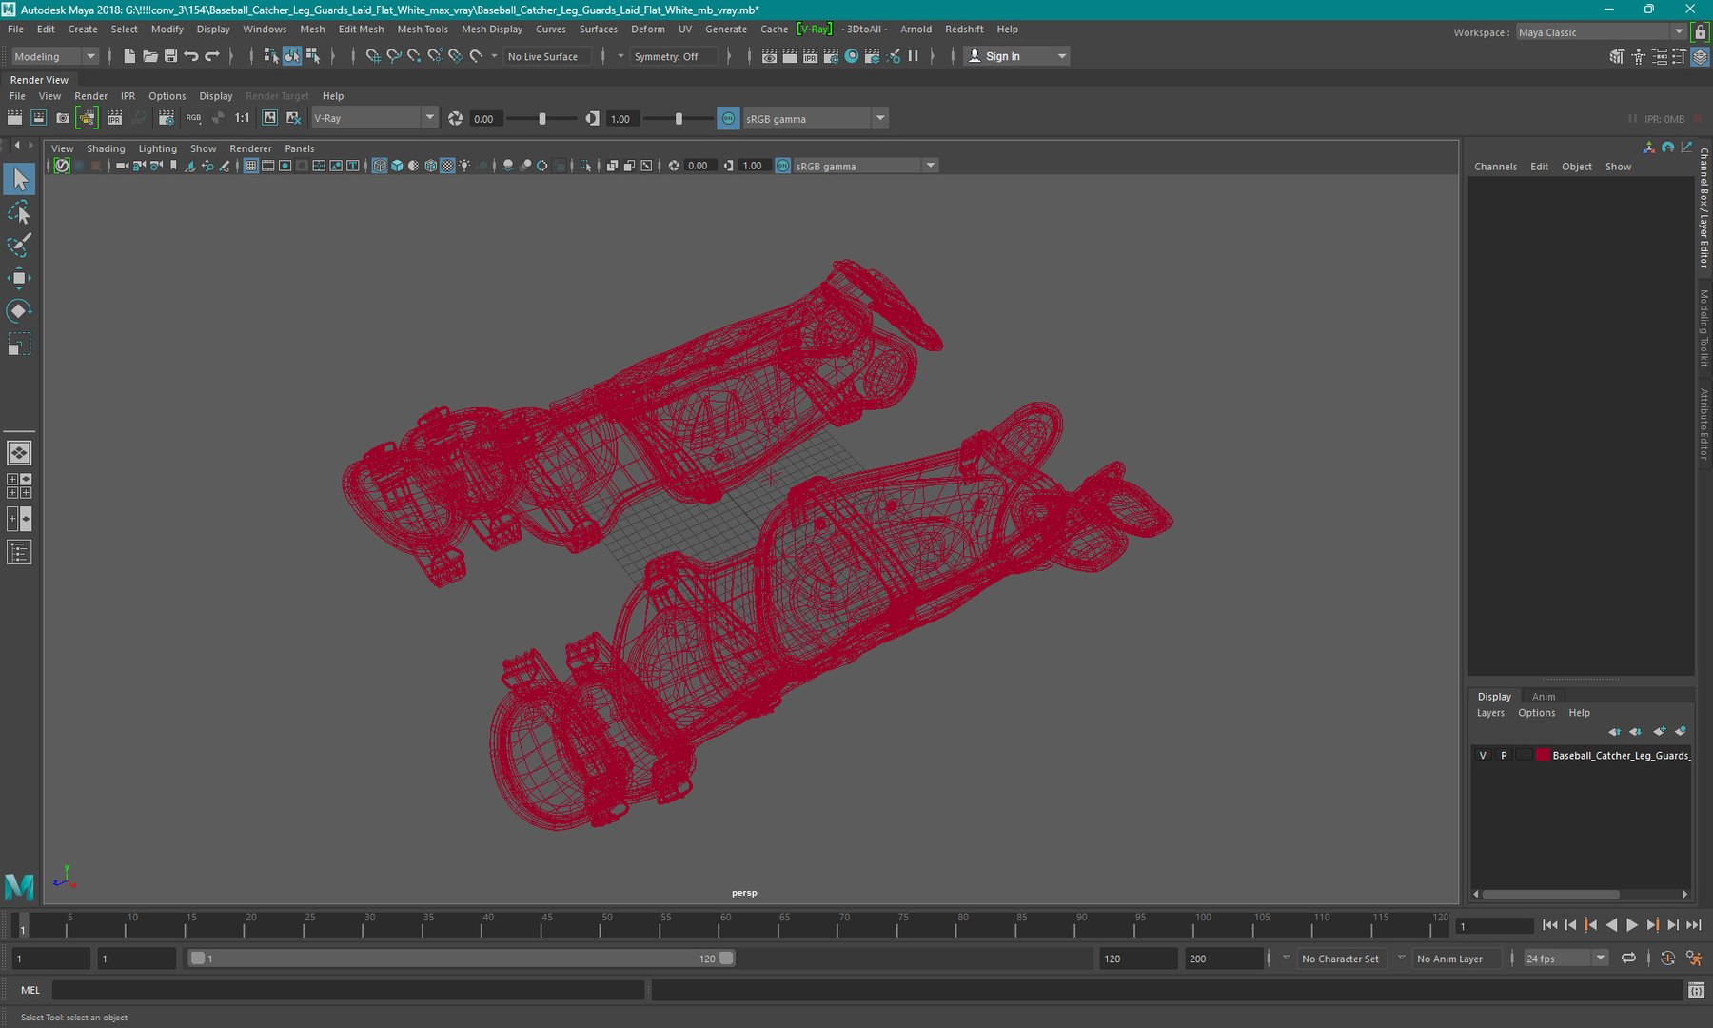The width and height of the screenshot is (1713, 1028).
Task: Toggle the layer P playback box
Action: click(x=1504, y=755)
